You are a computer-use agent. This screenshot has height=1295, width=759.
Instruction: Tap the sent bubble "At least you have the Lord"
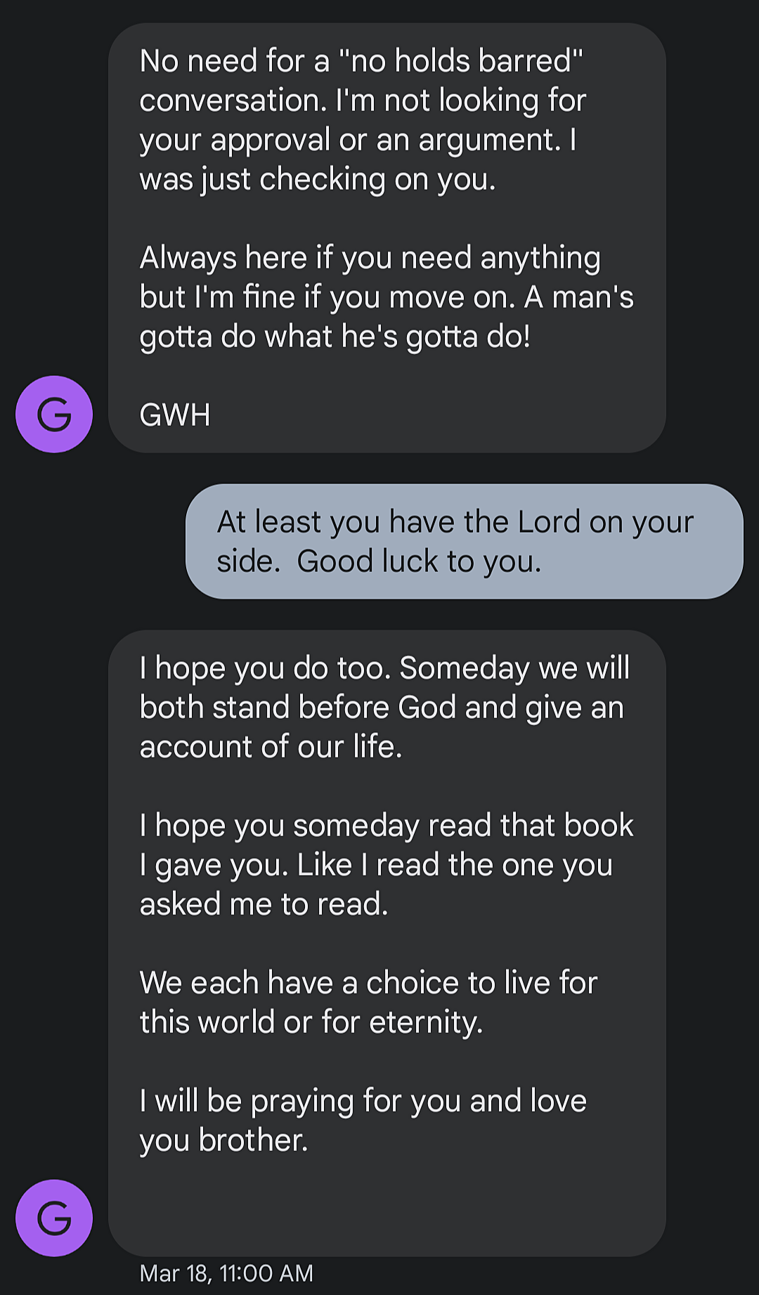(x=464, y=541)
